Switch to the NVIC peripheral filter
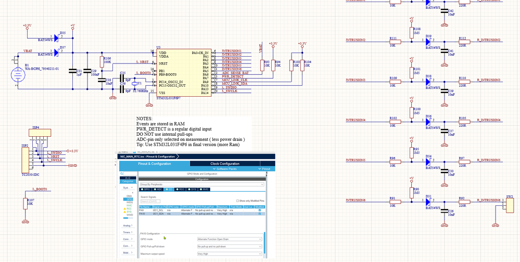The height and width of the screenshot is (262, 520). point(204,189)
